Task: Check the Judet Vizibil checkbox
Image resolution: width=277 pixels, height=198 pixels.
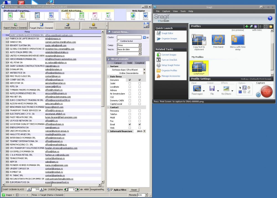Action: coord(130,83)
